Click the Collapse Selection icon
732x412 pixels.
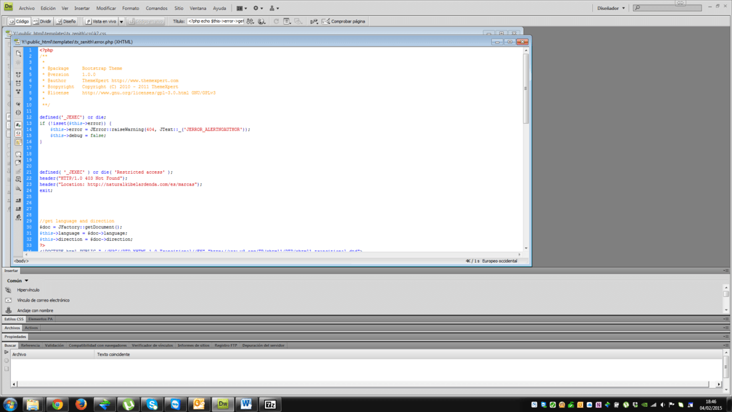(18, 83)
